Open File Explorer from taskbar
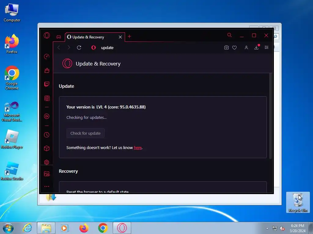 46,228
